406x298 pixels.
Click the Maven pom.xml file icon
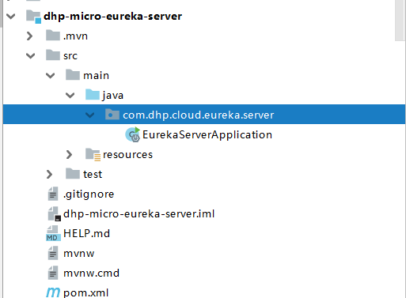tap(53, 292)
